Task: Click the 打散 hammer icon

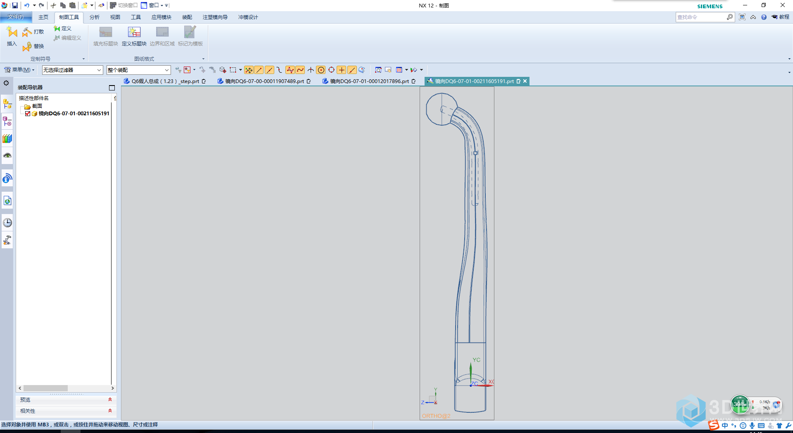Action: coord(27,32)
